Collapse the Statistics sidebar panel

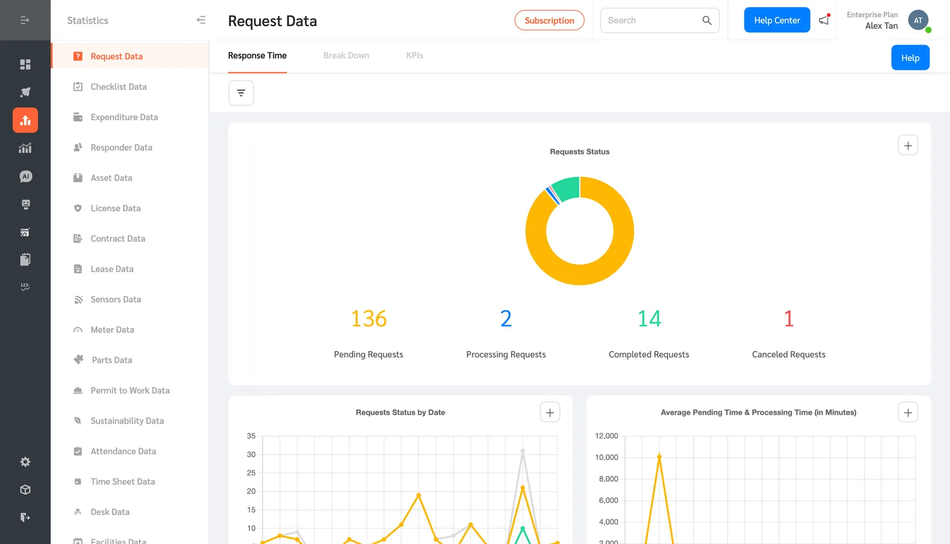click(x=201, y=20)
